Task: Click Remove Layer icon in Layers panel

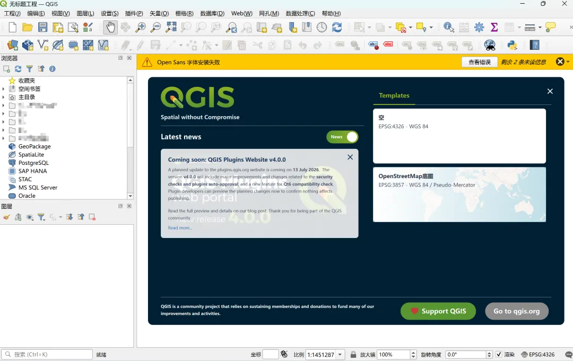Action: coord(92,217)
